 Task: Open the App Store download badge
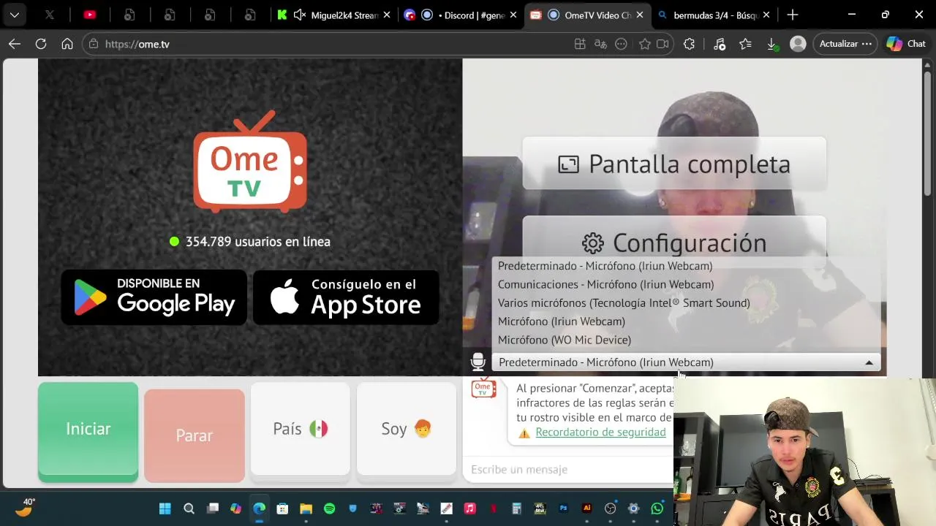click(x=346, y=297)
